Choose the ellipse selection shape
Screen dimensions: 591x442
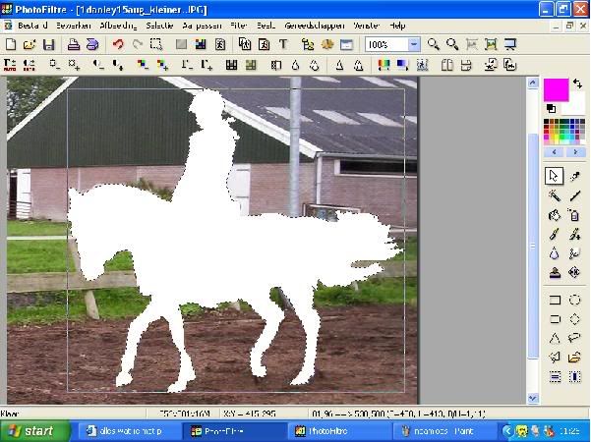point(574,300)
